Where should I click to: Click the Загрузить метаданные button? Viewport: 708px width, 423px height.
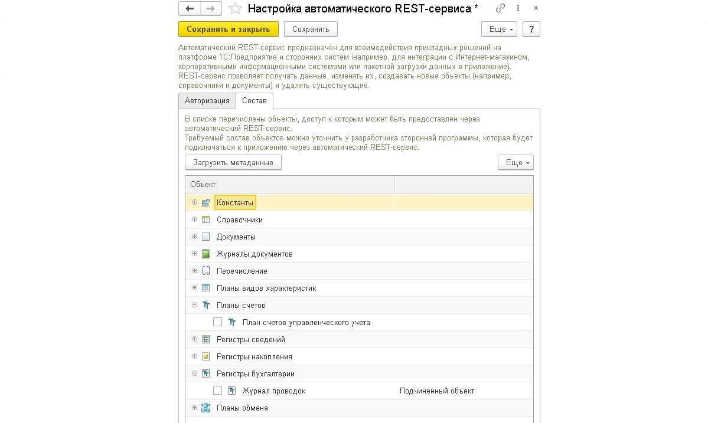[x=233, y=162]
